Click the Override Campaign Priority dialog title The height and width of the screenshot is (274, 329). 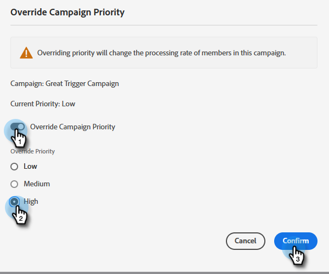67,11
